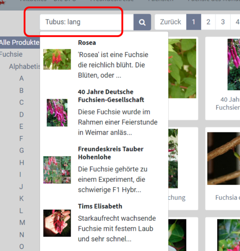This screenshot has width=240, height=251.
Task: Filter by letter K in sidebar
Action: click(x=22, y=199)
